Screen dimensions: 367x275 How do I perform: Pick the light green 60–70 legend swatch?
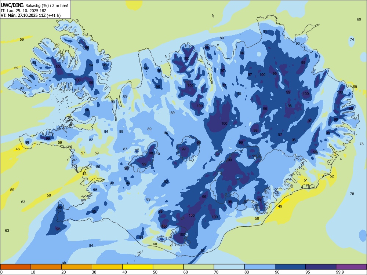[199, 267]
